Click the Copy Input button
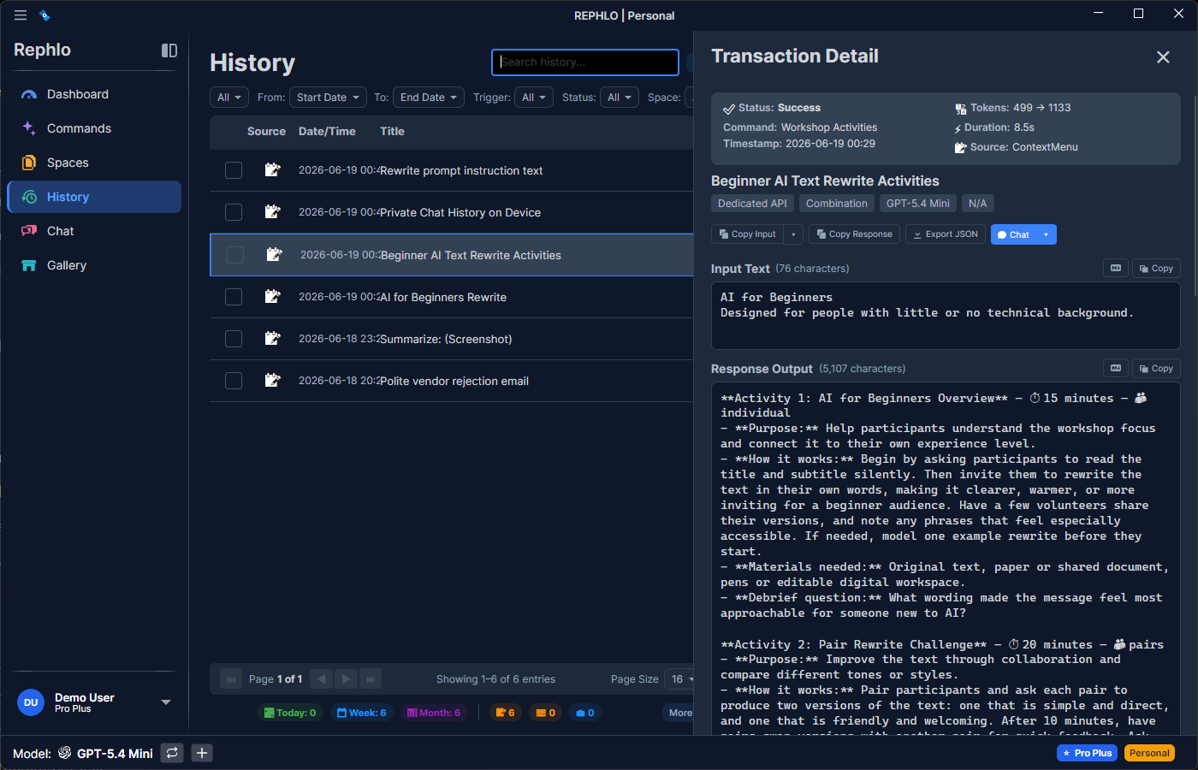 [x=748, y=234]
